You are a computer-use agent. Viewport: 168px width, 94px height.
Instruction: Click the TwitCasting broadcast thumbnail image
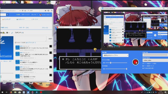click(7, 48)
